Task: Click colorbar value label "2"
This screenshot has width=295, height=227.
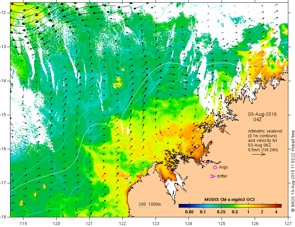Action: [262, 212]
